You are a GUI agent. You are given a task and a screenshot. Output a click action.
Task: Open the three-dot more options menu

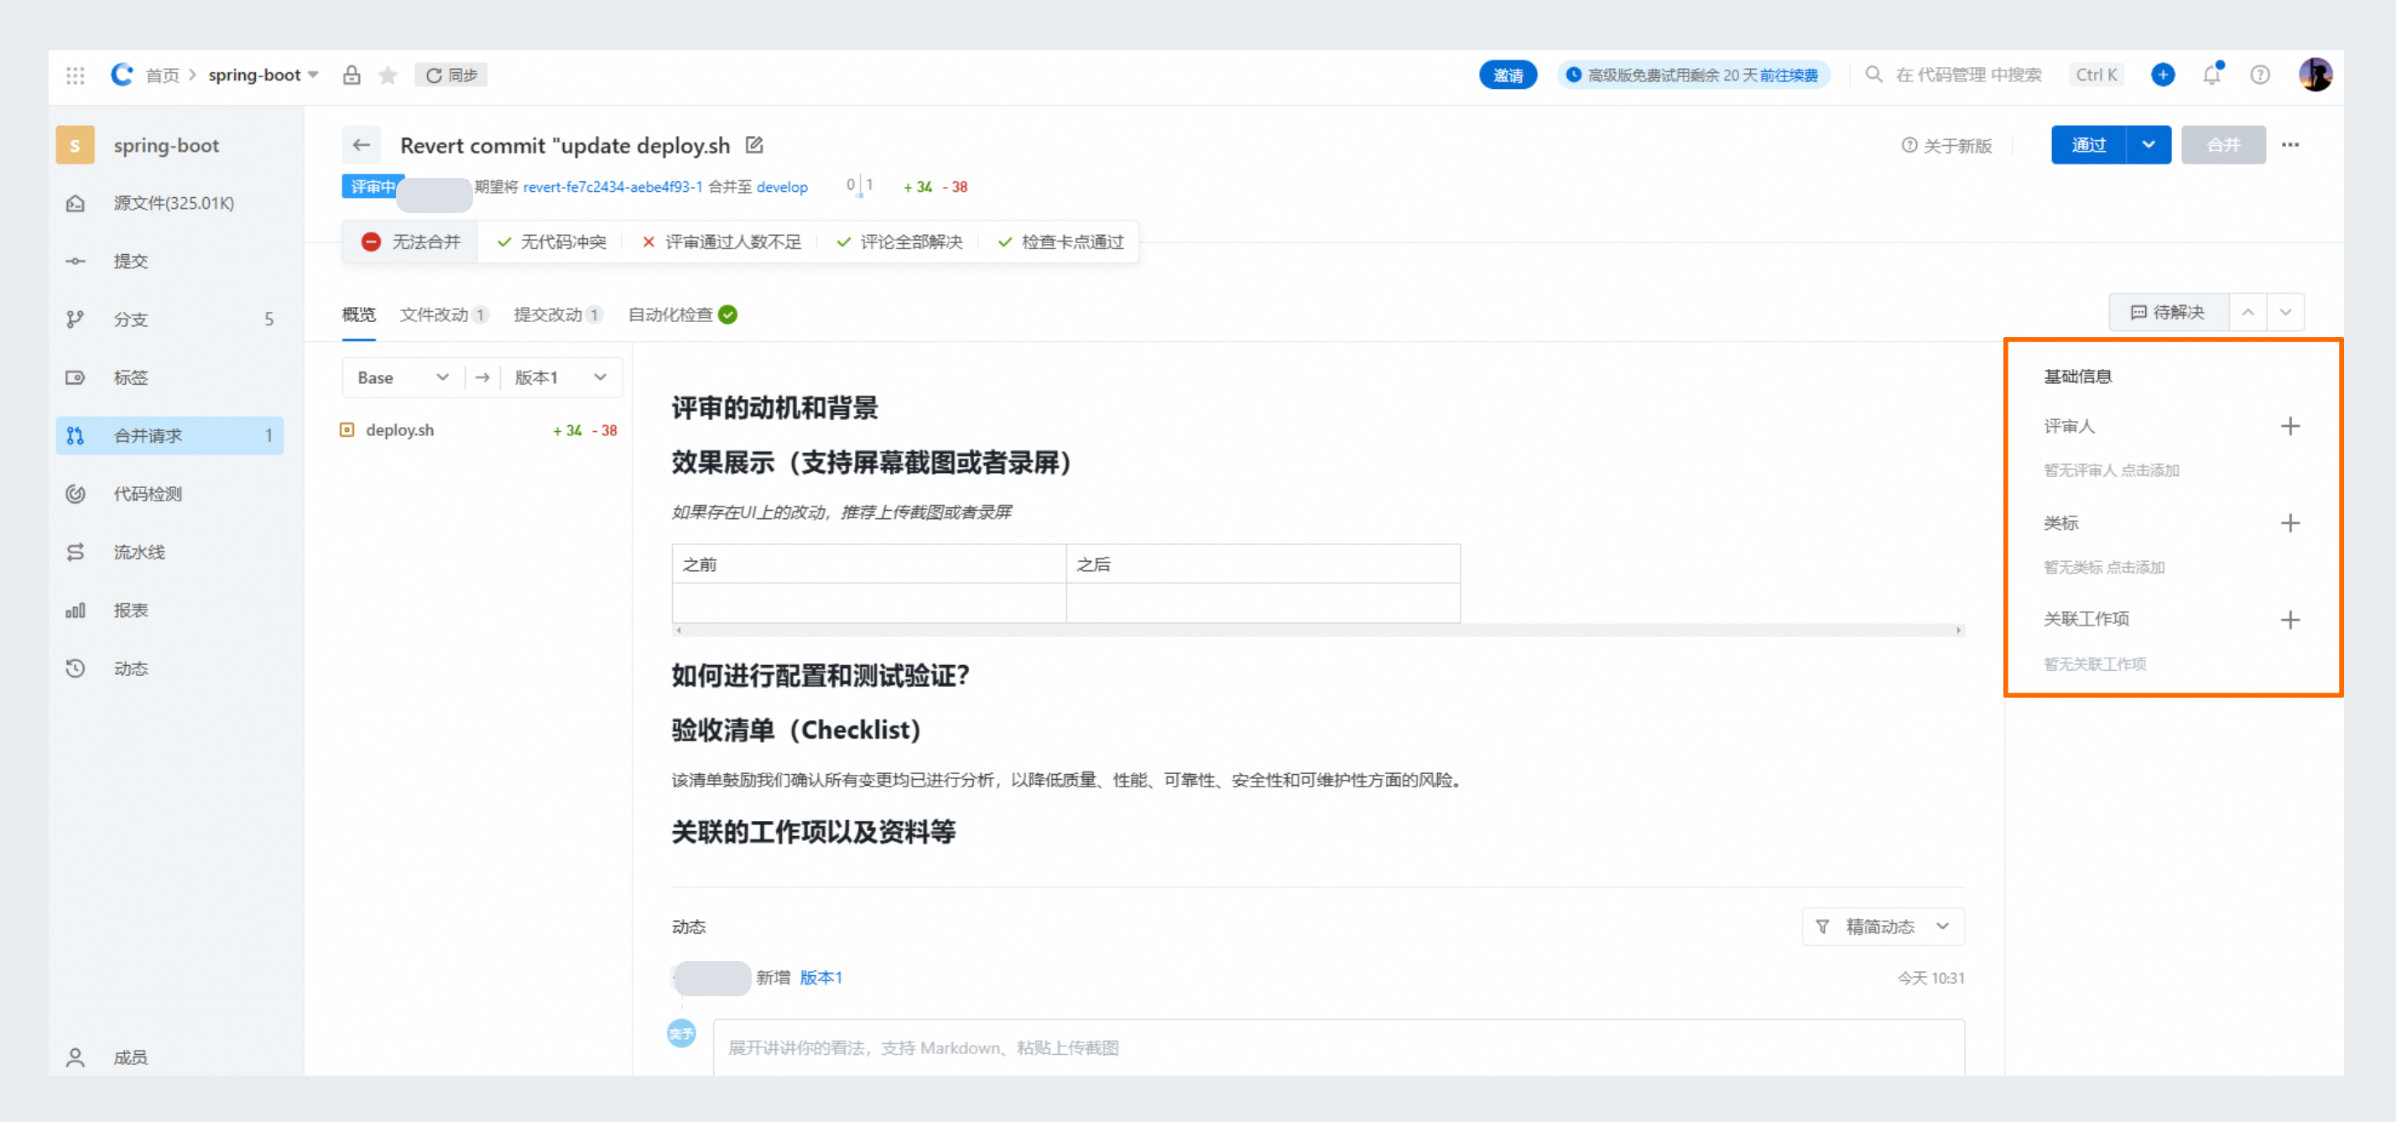[2291, 145]
